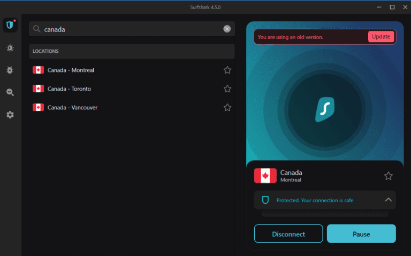Screen dimensions: 411x256
Task: Choose Canada - Toronto server
Action: pyautogui.click(x=69, y=89)
